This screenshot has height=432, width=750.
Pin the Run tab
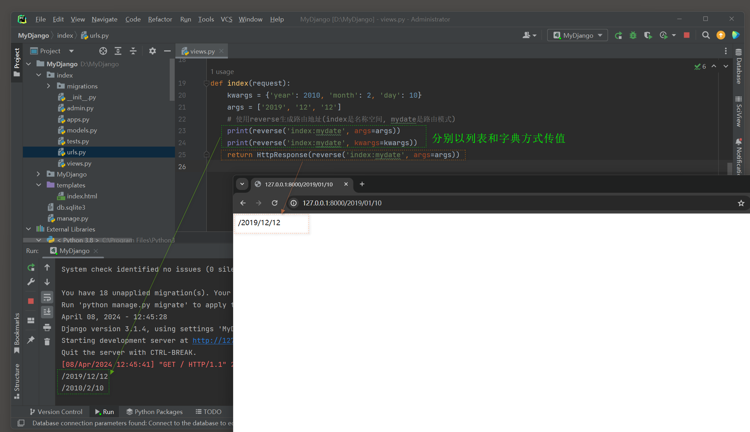31,340
